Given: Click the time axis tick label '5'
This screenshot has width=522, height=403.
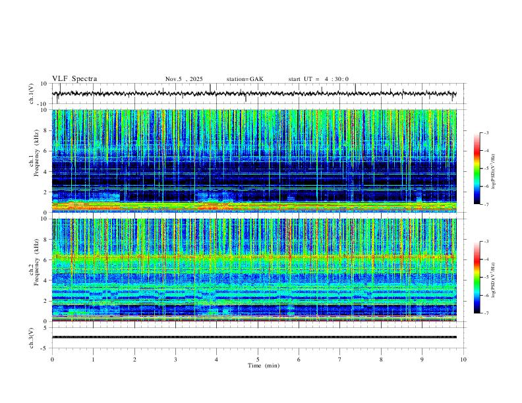Looking at the screenshot, I should pos(258,360).
